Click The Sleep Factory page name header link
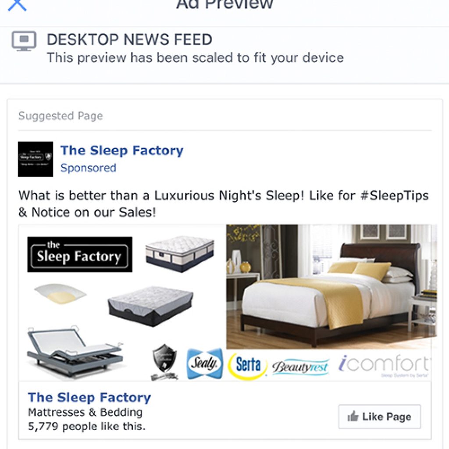The width and height of the screenshot is (449, 449). [x=122, y=151]
